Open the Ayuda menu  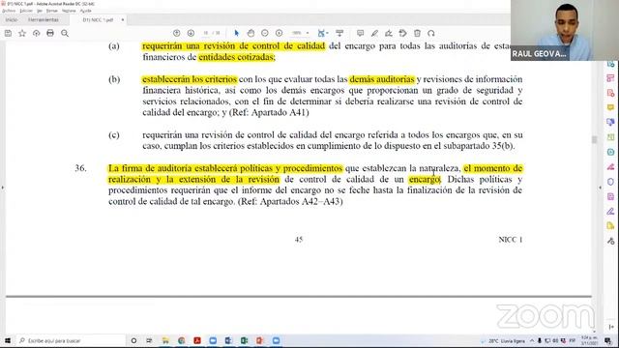click(86, 11)
